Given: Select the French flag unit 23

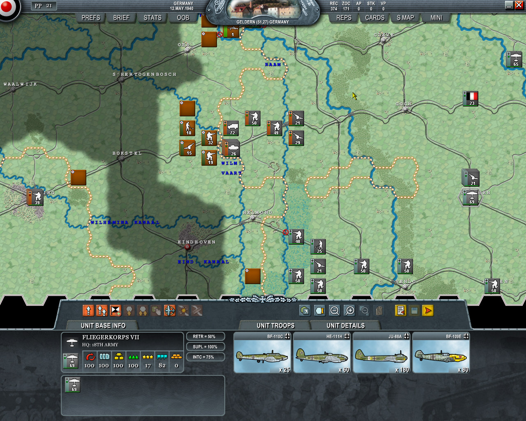Looking at the screenshot, I should pos(471,99).
